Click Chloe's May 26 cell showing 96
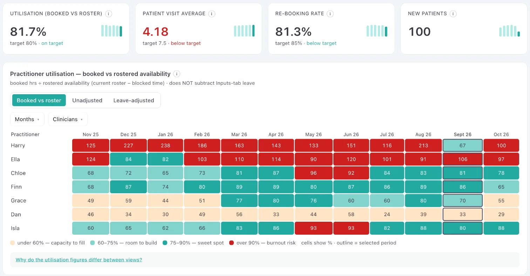 [313, 173]
